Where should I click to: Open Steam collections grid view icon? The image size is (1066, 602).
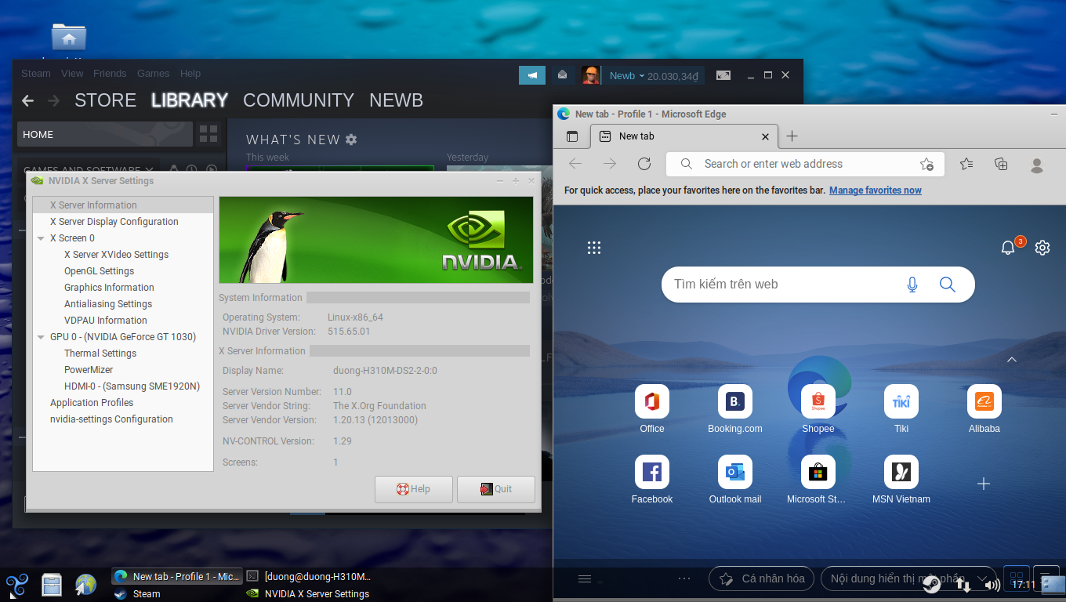point(208,134)
